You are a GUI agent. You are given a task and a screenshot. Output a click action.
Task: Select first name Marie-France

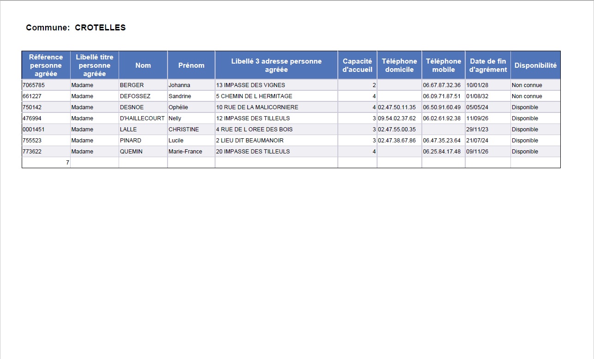(x=185, y=152)
